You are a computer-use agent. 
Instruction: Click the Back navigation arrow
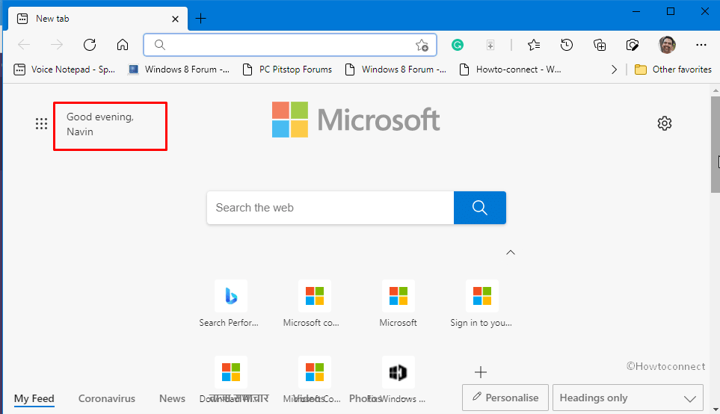[x=24, y=45]
